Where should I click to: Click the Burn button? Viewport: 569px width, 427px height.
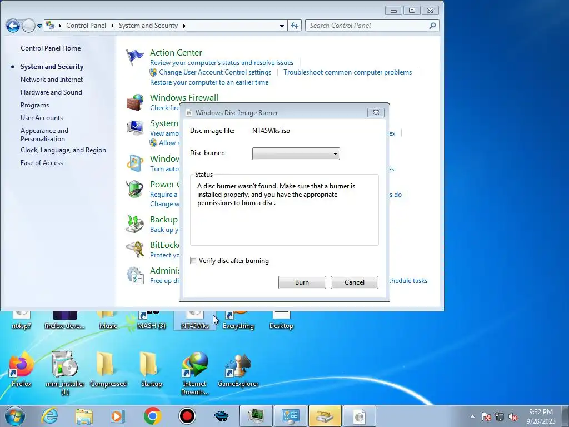(x=302, y=282)
